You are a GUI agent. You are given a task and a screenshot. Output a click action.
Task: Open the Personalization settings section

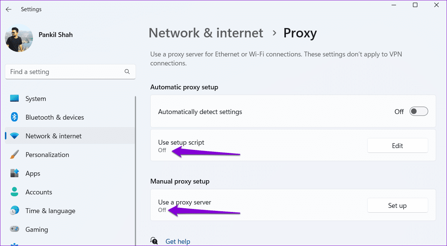pos(47,155)
